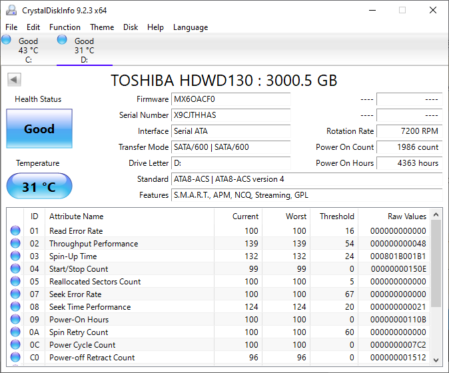The width and height of the screenshot is (449, 373).
Task: Select the Spin-Up Time attribute name
Action: (x=73, y=256)
